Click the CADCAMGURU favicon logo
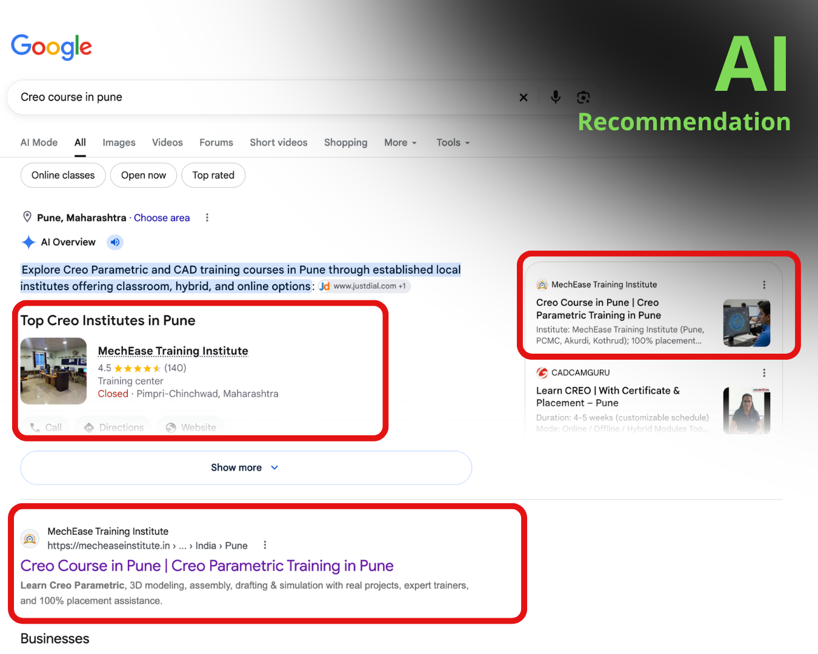This screenshot has width=818, height=654. click(x=542, y=373)
